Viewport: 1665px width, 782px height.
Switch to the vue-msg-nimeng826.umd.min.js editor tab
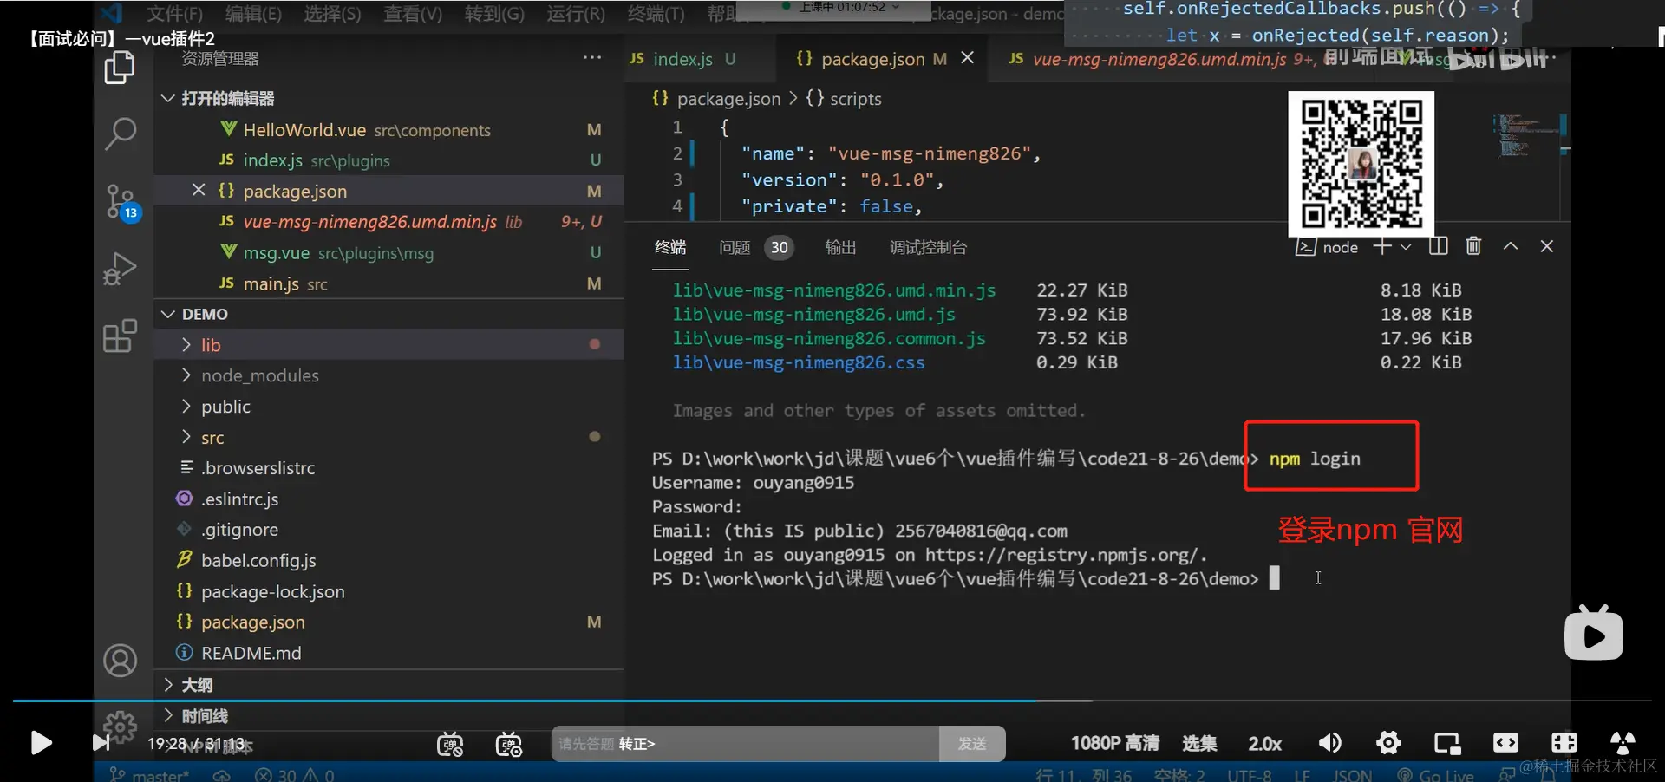click(1160, 59)
